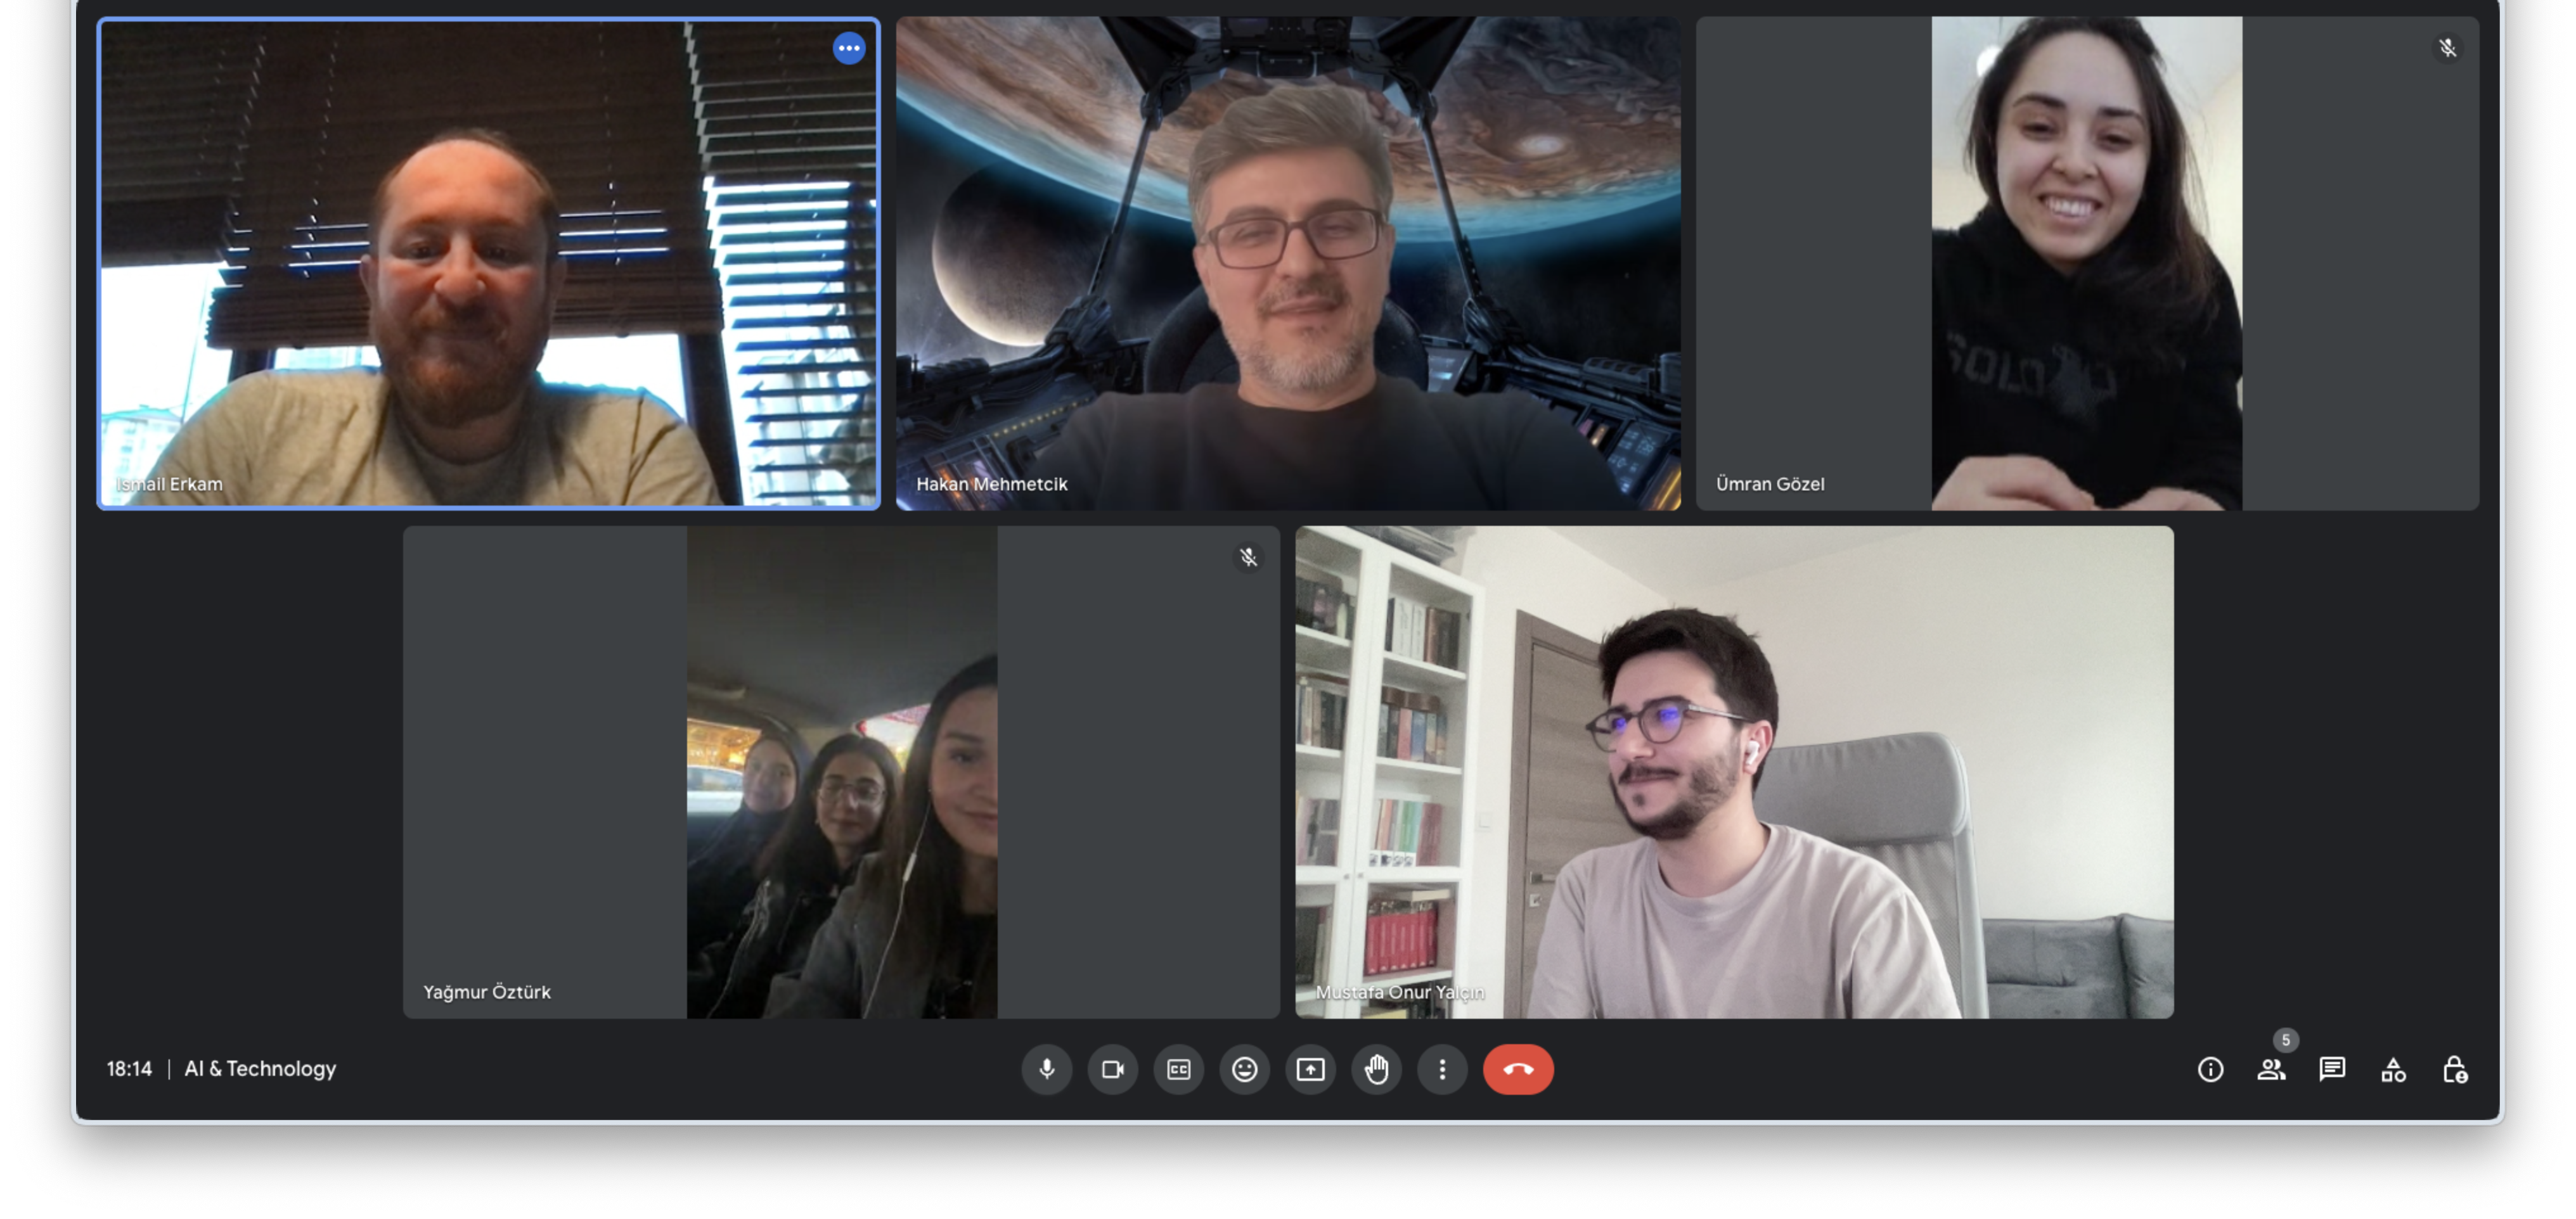Screen dimensions: 2576x1219
Task: Raise your hand
Action: click(1376, 1069)
